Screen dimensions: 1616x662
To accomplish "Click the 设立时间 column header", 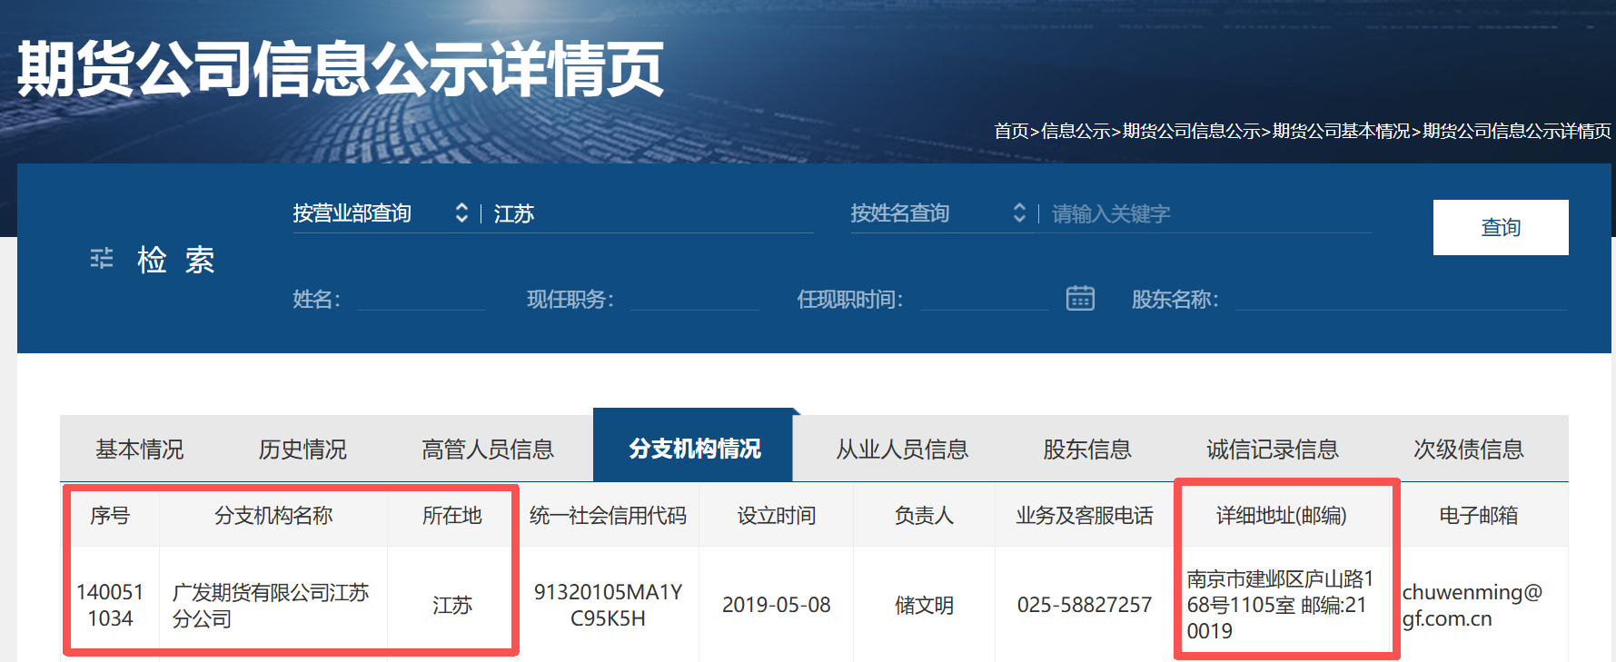I will click(x=777, y=515).
